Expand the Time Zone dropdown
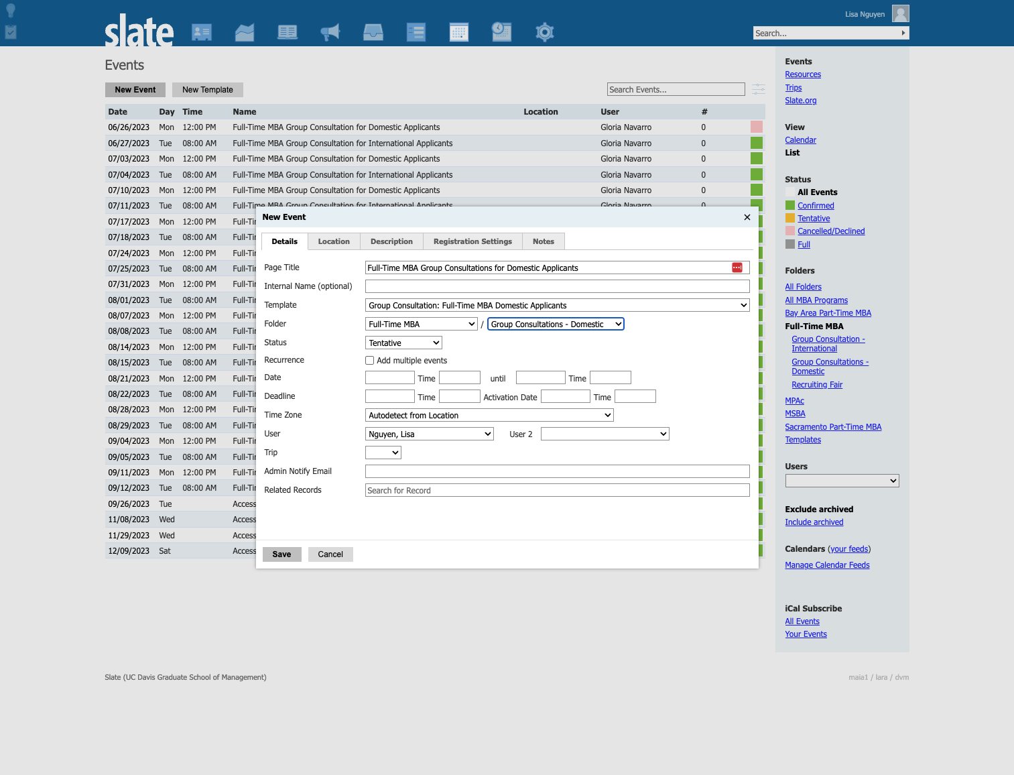This screenshot has height=775, width=1014. coord(489,415)
